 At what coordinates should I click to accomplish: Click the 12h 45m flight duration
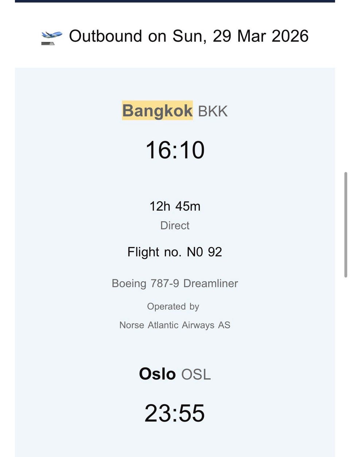pyautogui.click(x=175, y=206)
